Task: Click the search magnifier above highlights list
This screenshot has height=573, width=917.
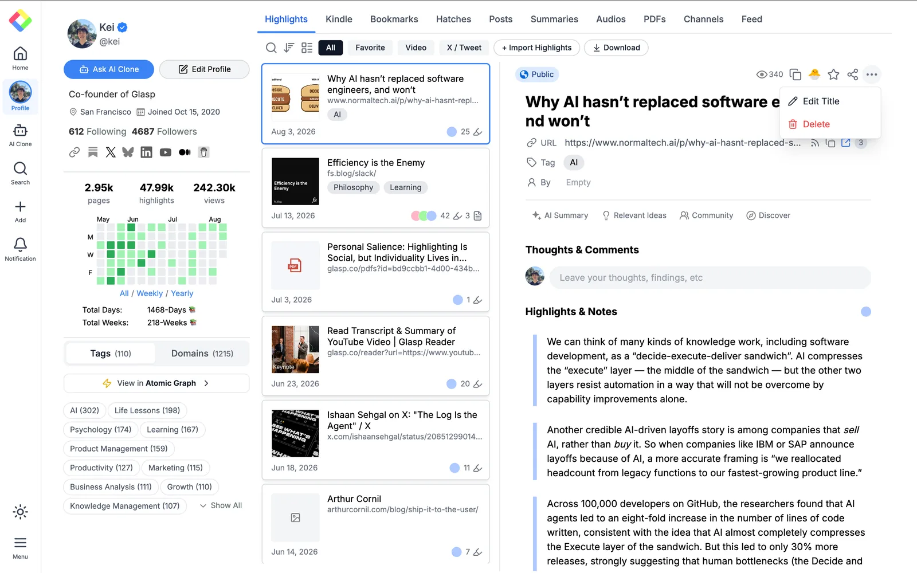Action: coord(271,48)
